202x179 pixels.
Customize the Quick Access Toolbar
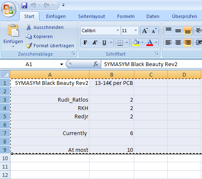pyautogui.click(x=63, y=5)
